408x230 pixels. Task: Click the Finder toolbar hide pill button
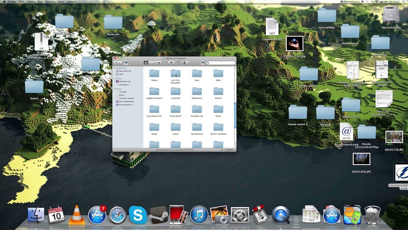click(x=233, y=58)
